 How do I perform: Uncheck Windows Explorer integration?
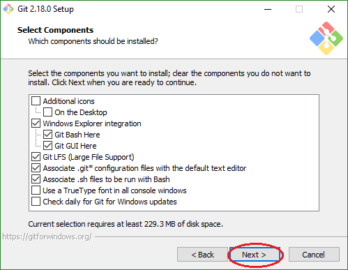point(36,123)
